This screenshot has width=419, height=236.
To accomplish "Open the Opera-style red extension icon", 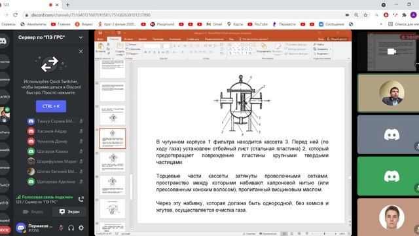I will point(386,15).
